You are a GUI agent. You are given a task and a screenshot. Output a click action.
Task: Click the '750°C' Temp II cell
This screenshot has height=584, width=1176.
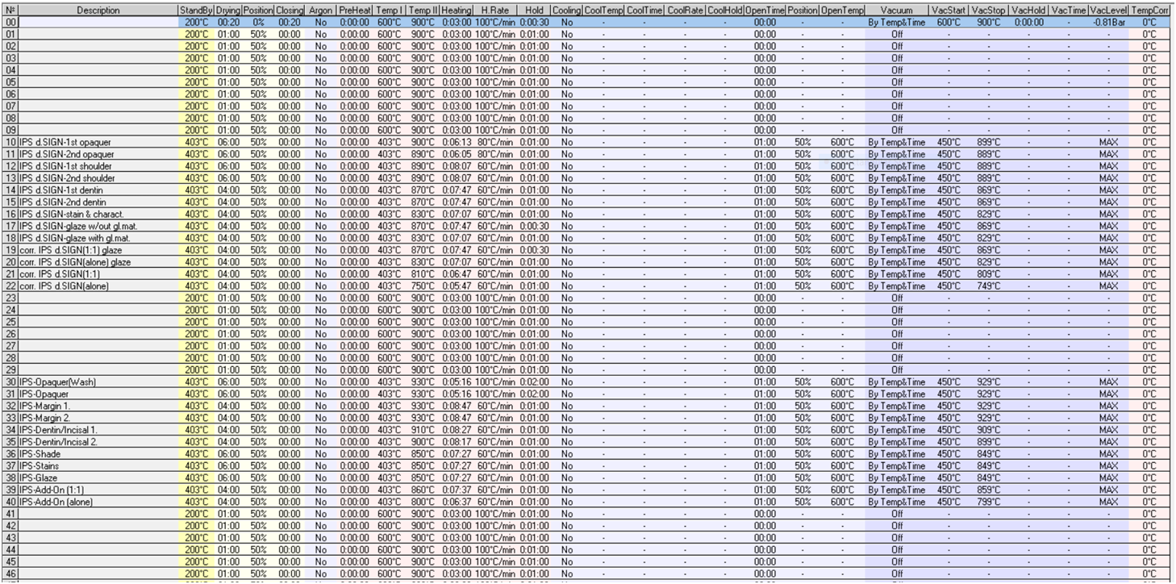423,286
